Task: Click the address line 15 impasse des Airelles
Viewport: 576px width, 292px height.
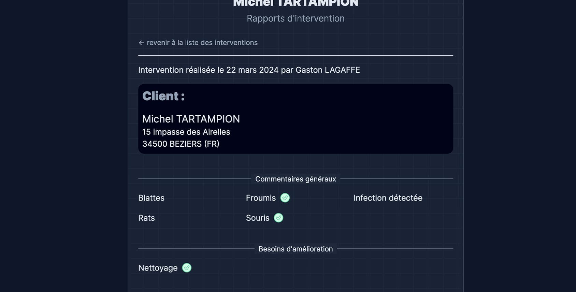Action: click(186, 132)
